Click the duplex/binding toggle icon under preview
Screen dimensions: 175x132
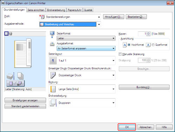click(15, 83)
